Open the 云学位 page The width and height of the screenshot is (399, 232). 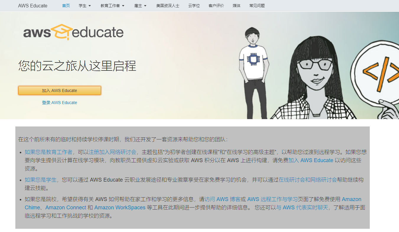[194, 6]
